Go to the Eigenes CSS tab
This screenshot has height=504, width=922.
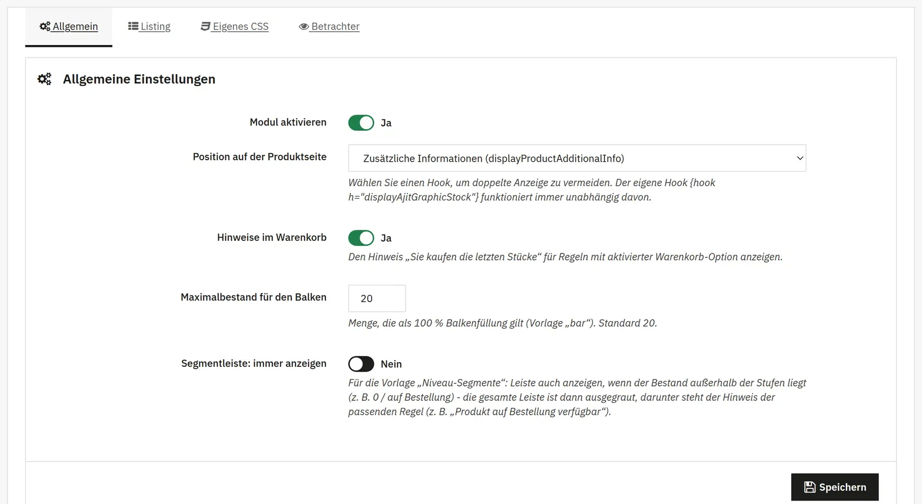point(235,26)
